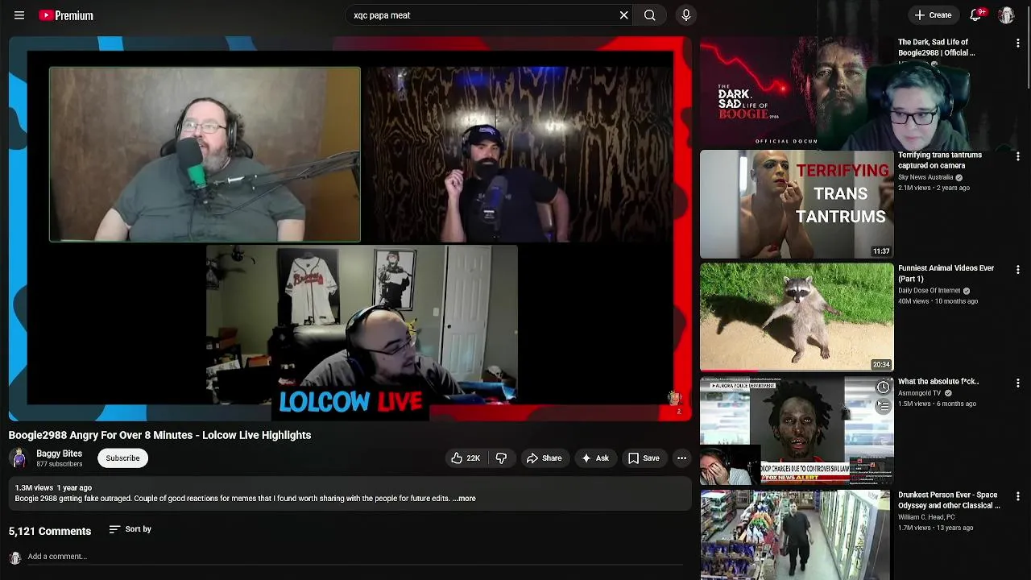Open 'What the absolute f*ck..' title

click(938, 382)
